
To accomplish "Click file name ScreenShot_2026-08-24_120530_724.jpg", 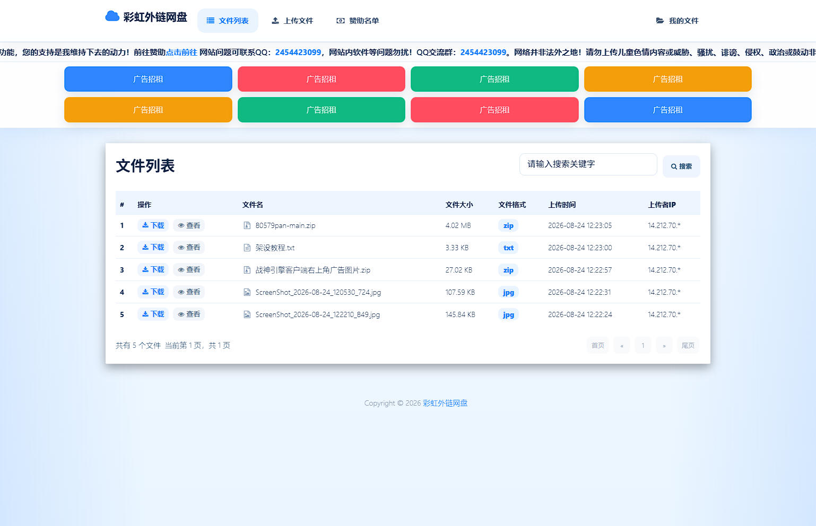I will (x=318, y=292).
